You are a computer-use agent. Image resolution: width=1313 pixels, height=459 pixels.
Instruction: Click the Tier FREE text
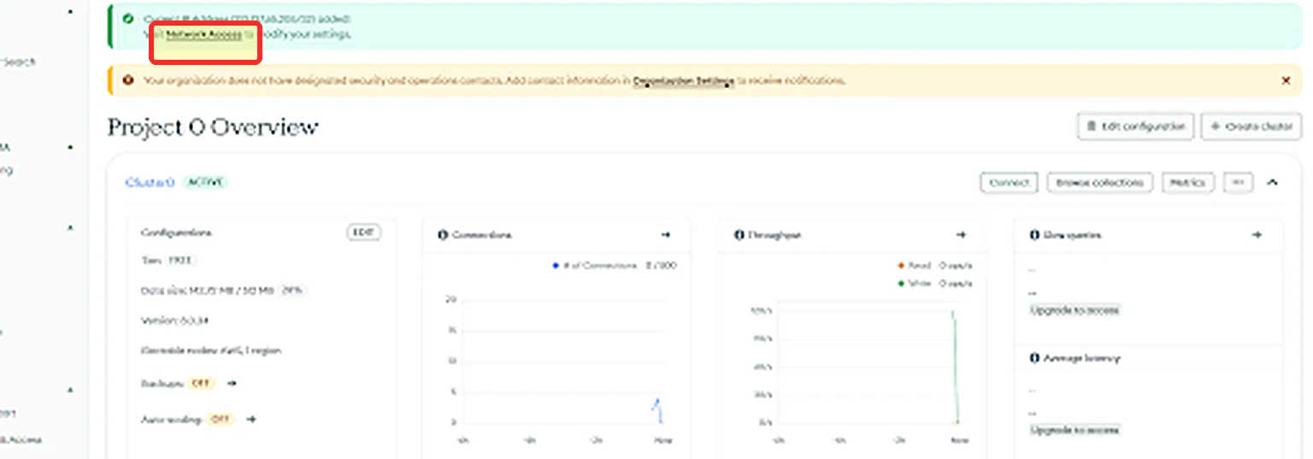[x=168, y=260]
